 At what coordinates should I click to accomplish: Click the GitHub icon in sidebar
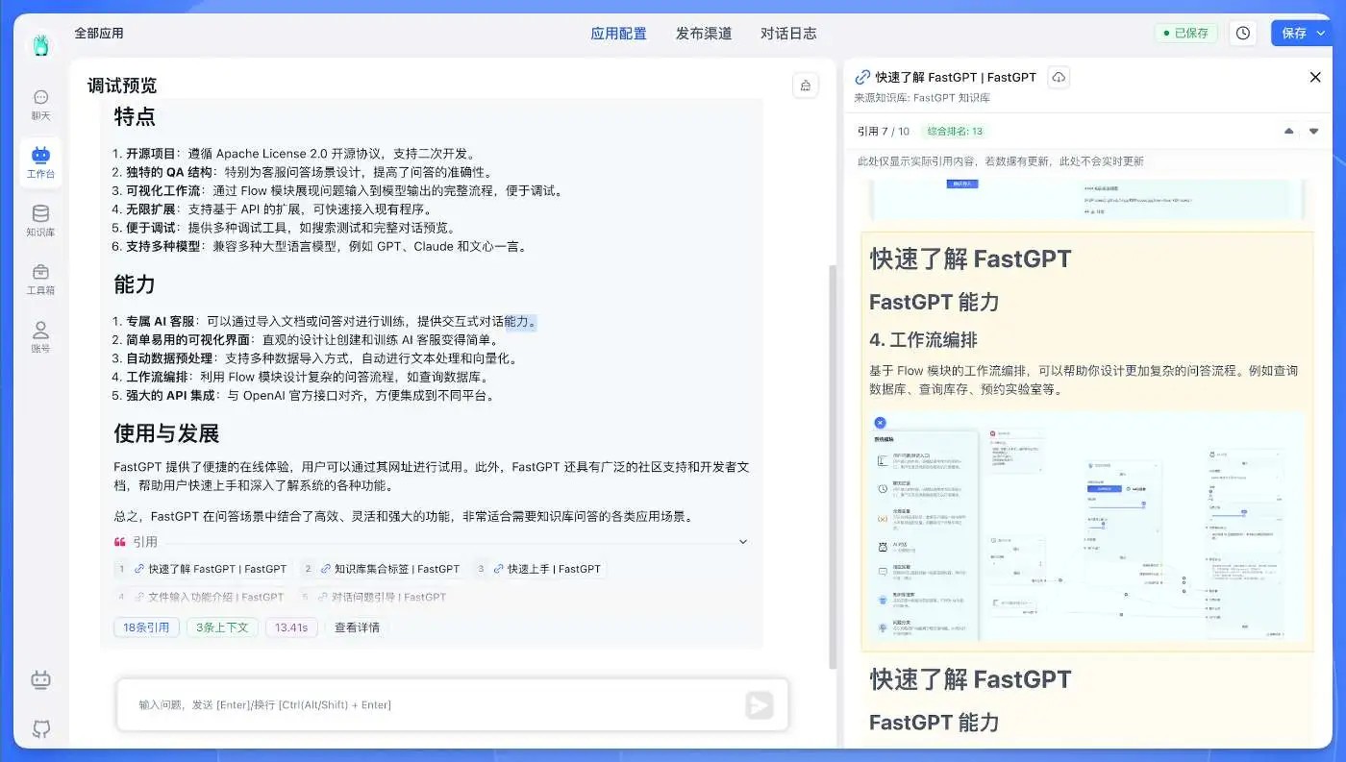[x=40, y=728]
